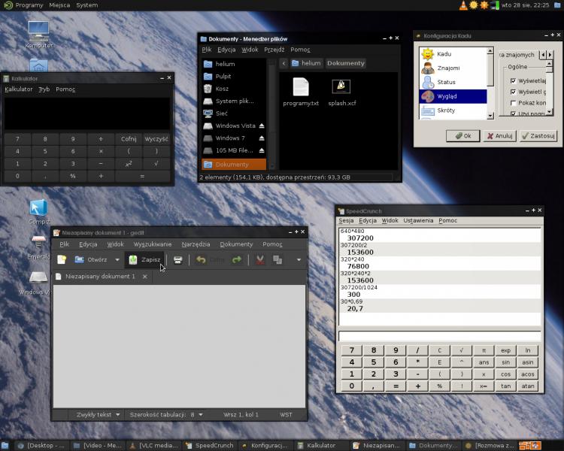Screen dimensions: 564x451
Task: Click the print icon in gedit toolbar
Action: [178, 260]
